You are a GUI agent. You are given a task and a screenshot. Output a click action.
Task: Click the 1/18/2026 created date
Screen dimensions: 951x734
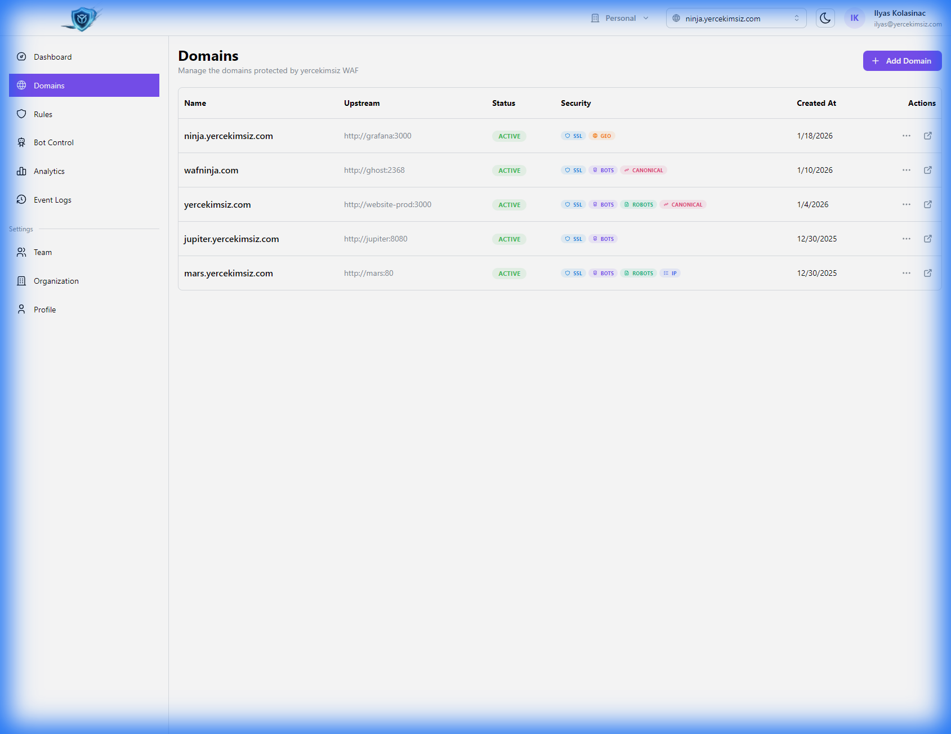tap(815, 136)
